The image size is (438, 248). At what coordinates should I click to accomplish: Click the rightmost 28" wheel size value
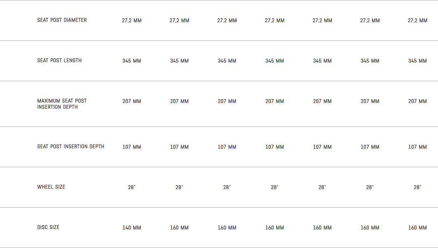tap(417, 187)
